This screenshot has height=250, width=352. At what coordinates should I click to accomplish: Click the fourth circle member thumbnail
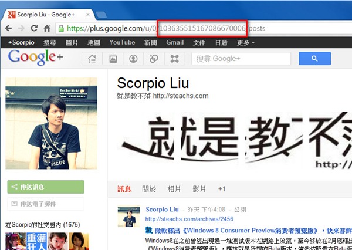click(79, 241)
